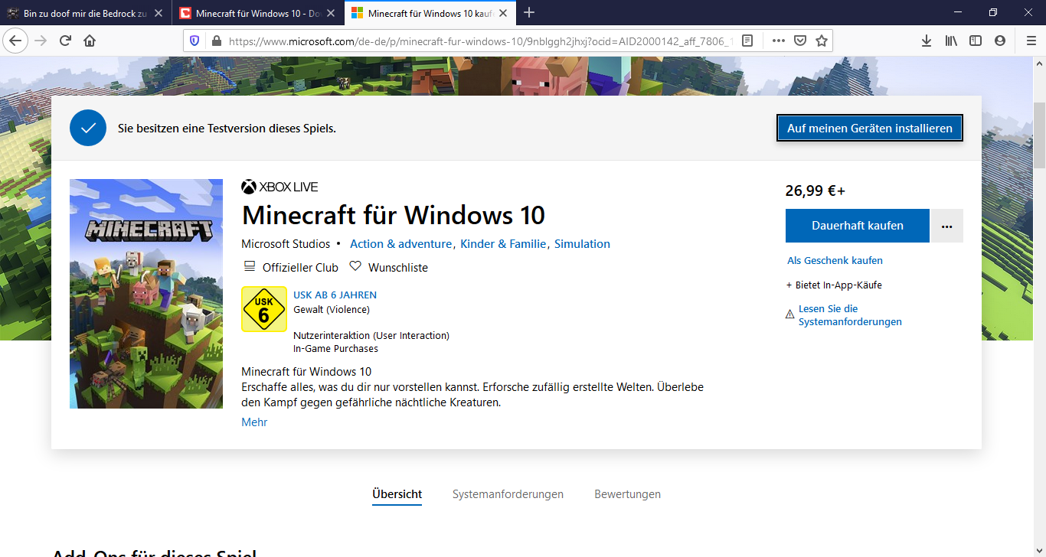This screenshot has height=557, width=1046.
Task: Open a new browser tab
Action: (528, 12)
